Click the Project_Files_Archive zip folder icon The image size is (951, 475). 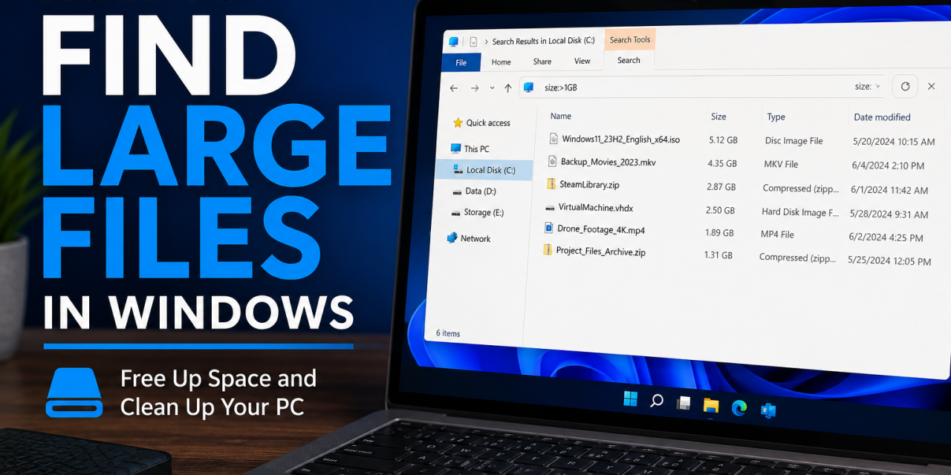coord(547,250)
